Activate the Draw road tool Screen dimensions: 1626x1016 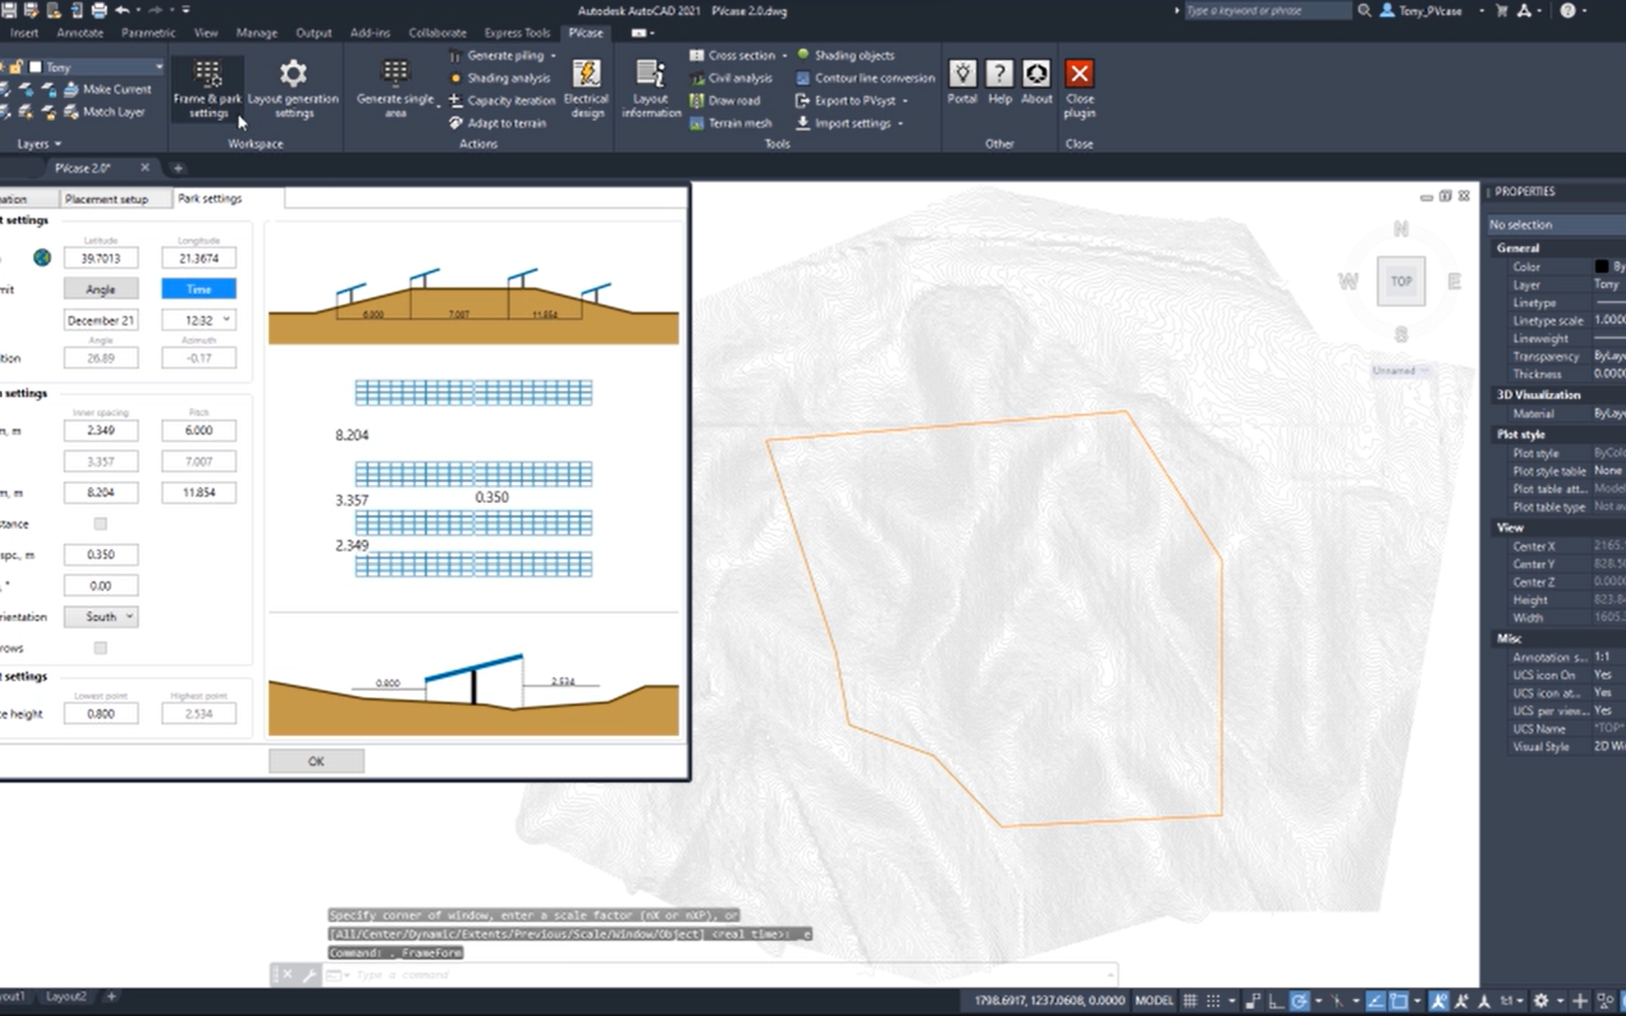tap(732, 100)
